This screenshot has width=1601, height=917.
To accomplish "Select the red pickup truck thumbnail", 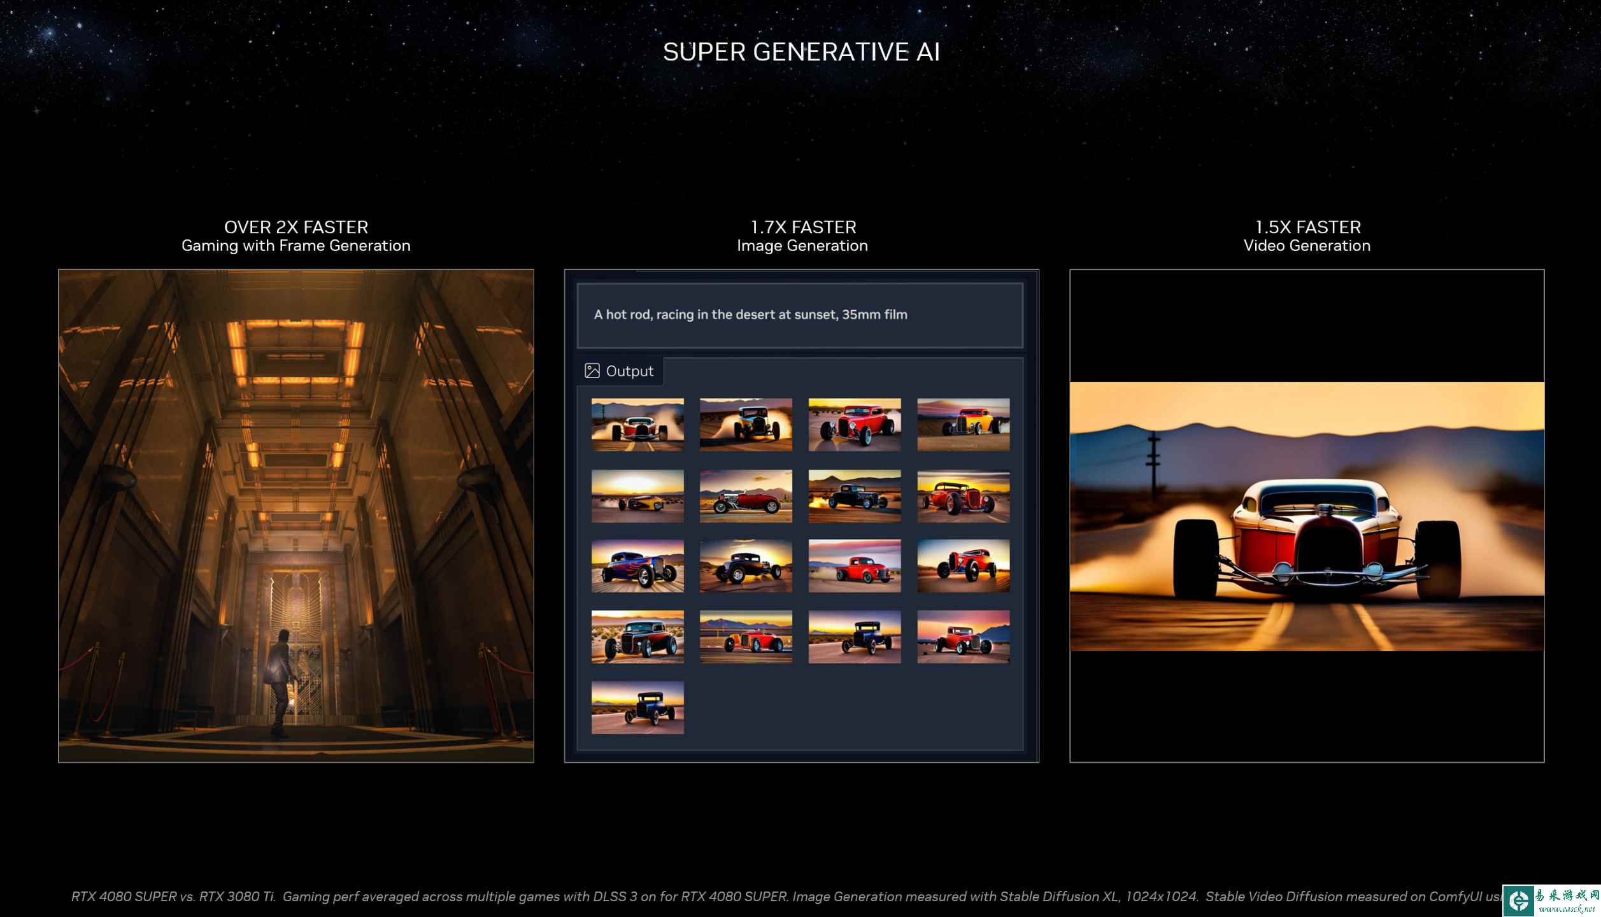I will coord(855,566).
